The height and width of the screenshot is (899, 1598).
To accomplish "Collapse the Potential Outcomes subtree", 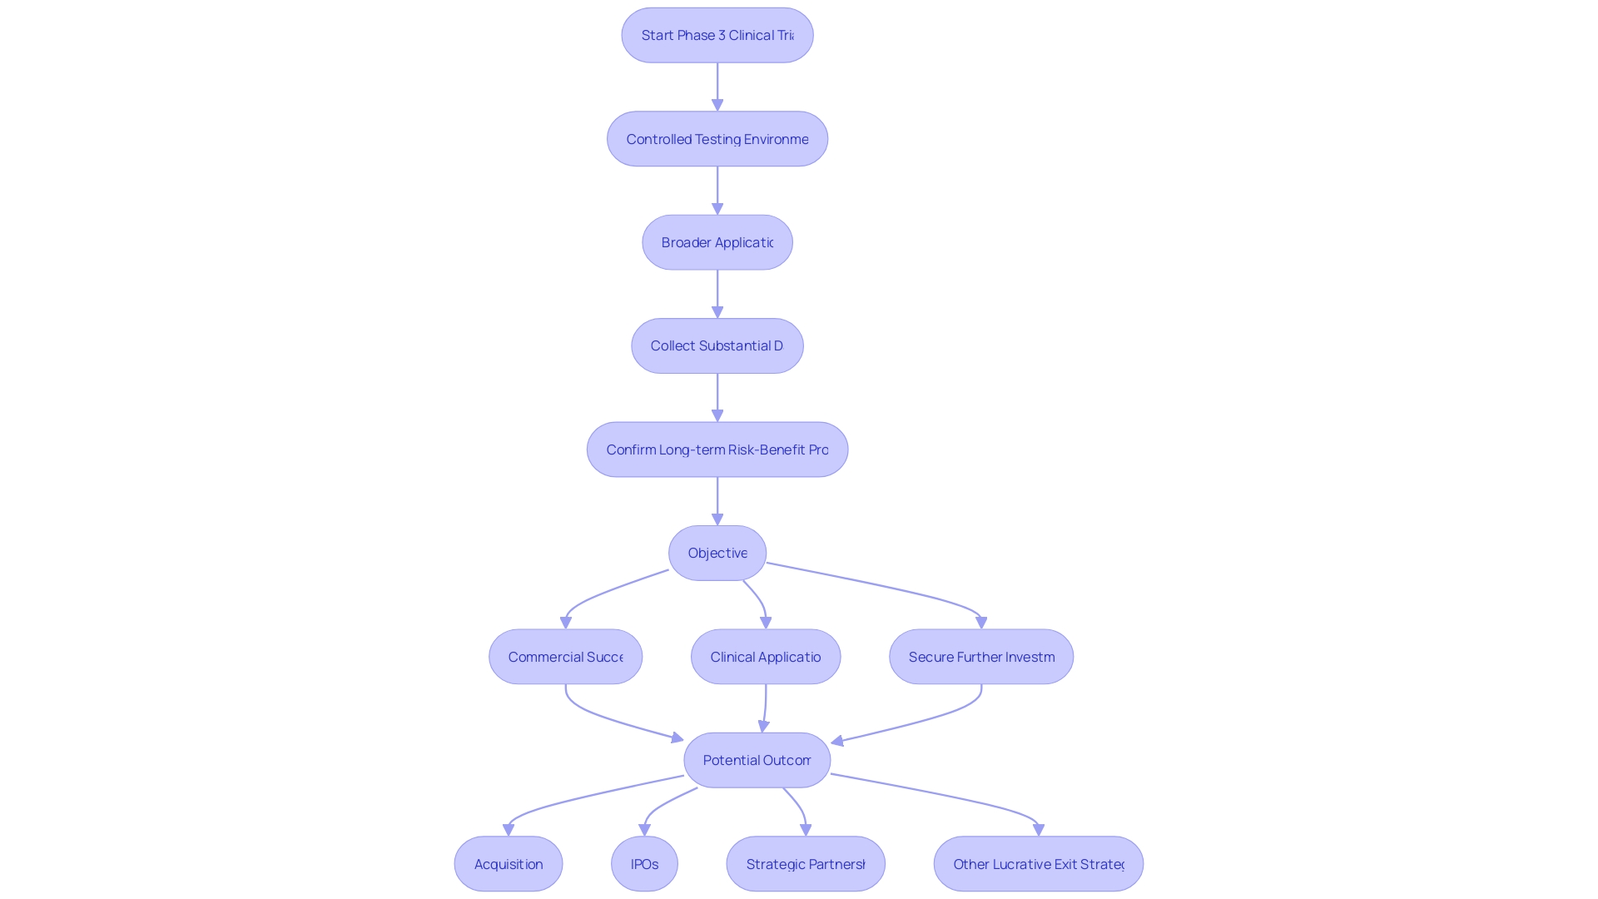I will pos(757,760).
